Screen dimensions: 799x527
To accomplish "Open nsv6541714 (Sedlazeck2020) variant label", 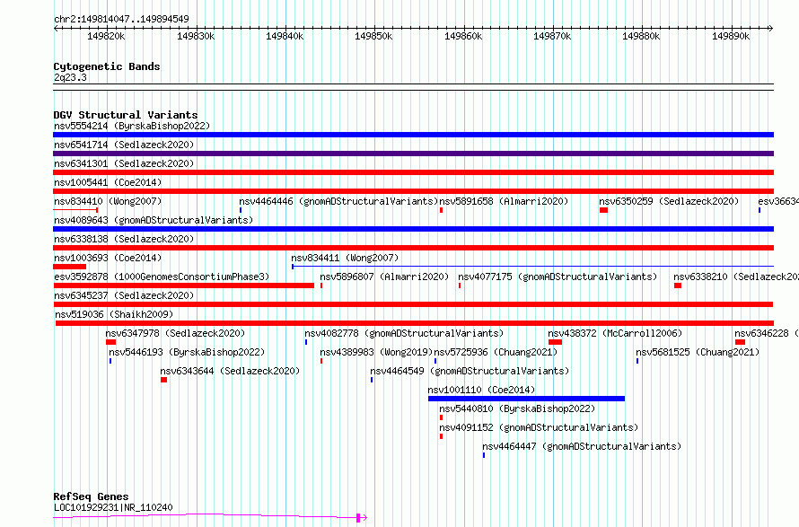I will [x=124, y=145].
